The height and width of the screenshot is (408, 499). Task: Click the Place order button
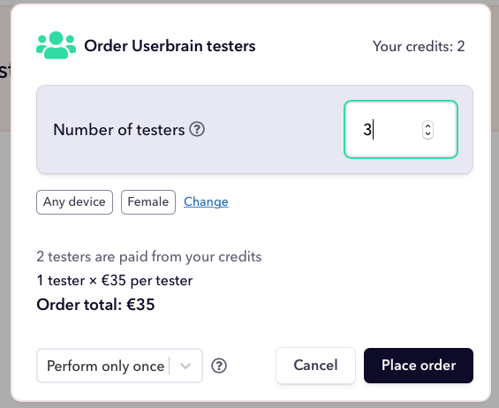(x=419, y=366)
